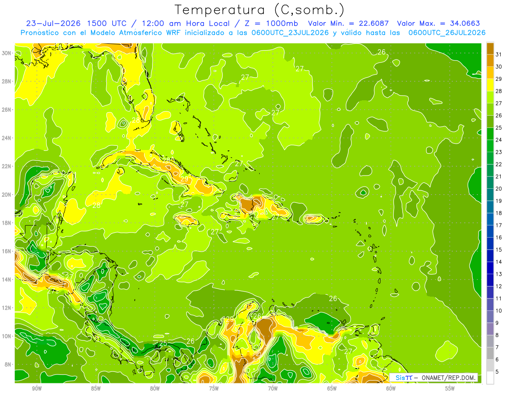Select teal legend band between 18 and 19
Viewport: 510px width, 394px height.
pos(490,207)
